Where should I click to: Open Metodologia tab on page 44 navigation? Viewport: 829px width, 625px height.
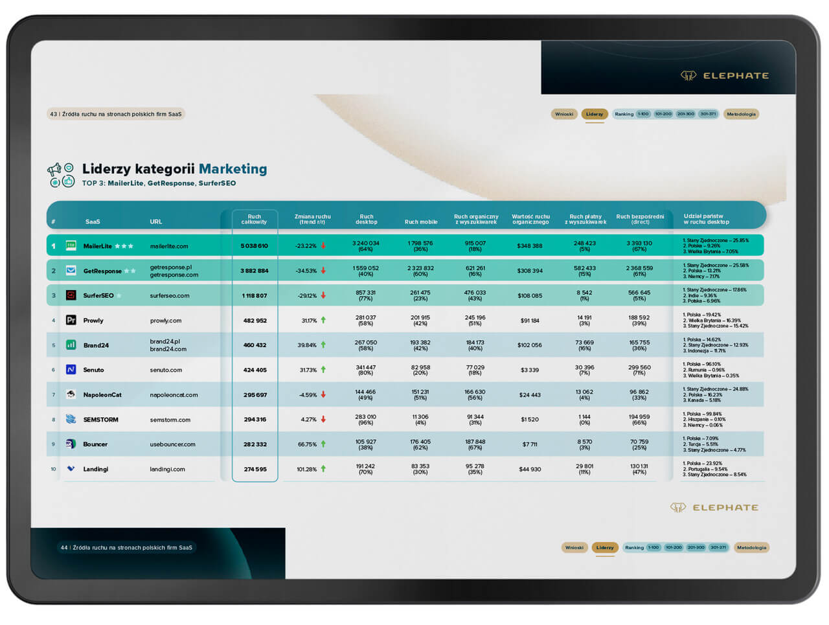[x=751, y=547]
